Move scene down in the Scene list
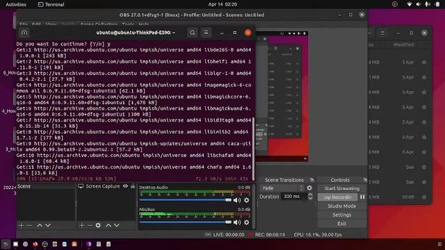The height and width of the screenshot is (250, 445). tap(48, 225)
